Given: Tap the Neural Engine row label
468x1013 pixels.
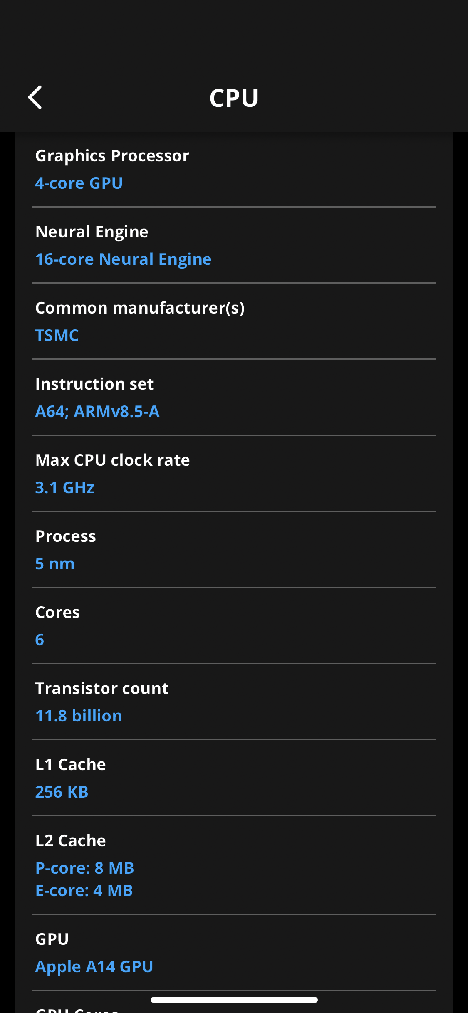Looking at the screenshot, I should [92, 232].
